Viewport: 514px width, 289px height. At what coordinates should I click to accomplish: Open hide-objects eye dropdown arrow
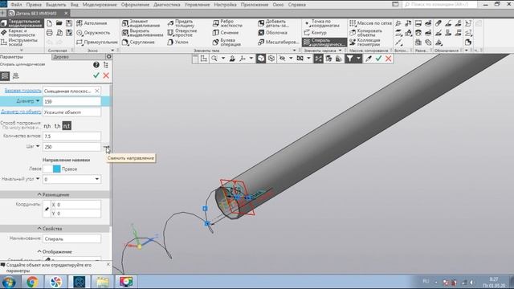pos(291,59)
